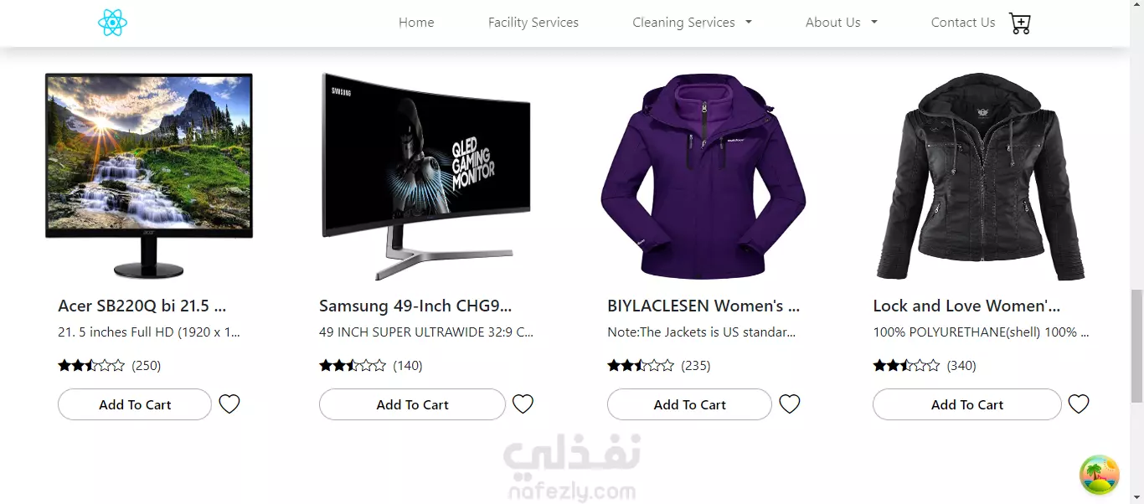Favorite the Acer SB220Q monitor with heart
This screenshot has width=1144, height=504.
click(x=229, y=404)
